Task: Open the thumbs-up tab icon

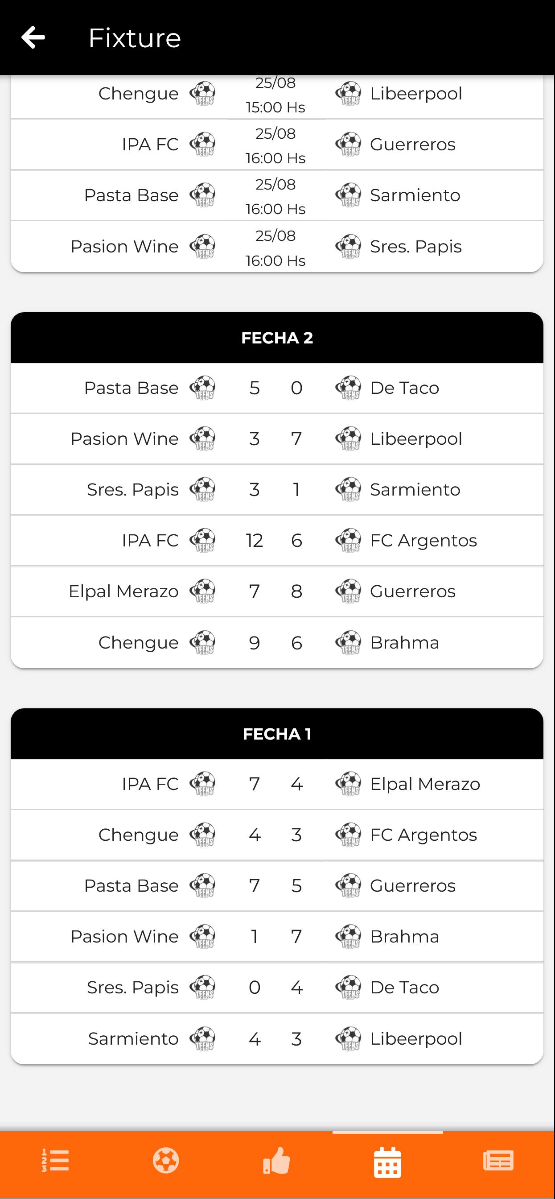Action: pos(277,1160)
